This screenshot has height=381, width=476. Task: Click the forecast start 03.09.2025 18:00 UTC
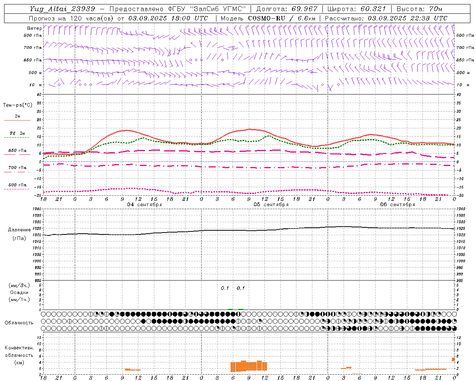[168, 18]
